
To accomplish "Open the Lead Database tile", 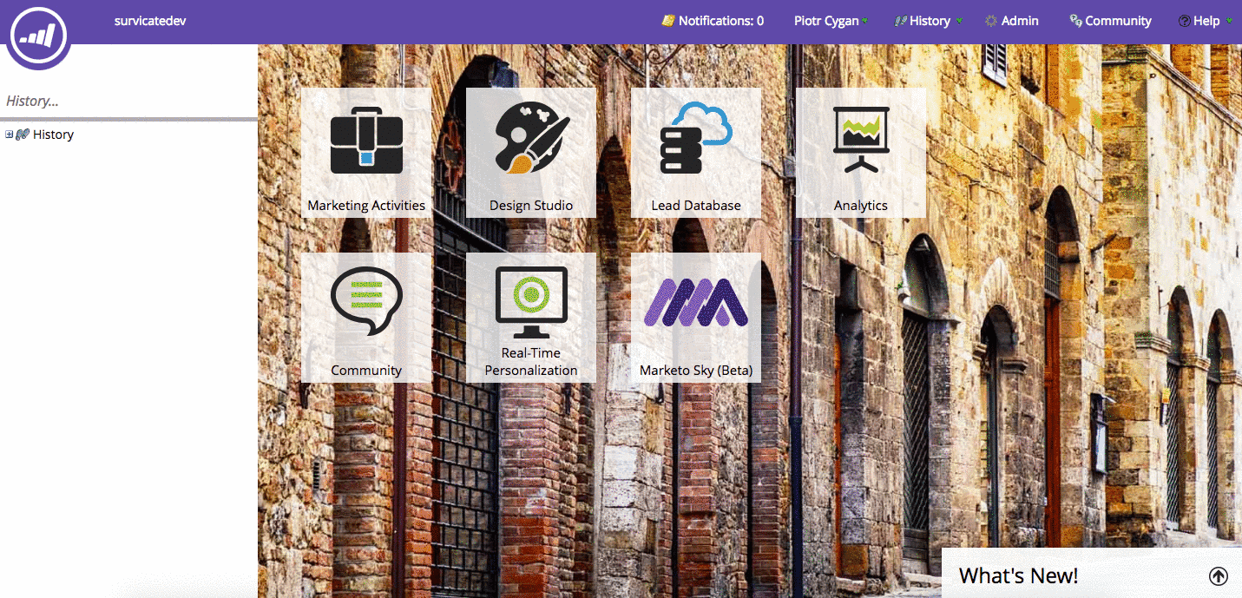I will pyautogui.click(x=696, y=153).
